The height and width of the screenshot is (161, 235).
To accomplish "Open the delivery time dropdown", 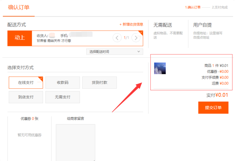I will [114, 52].
